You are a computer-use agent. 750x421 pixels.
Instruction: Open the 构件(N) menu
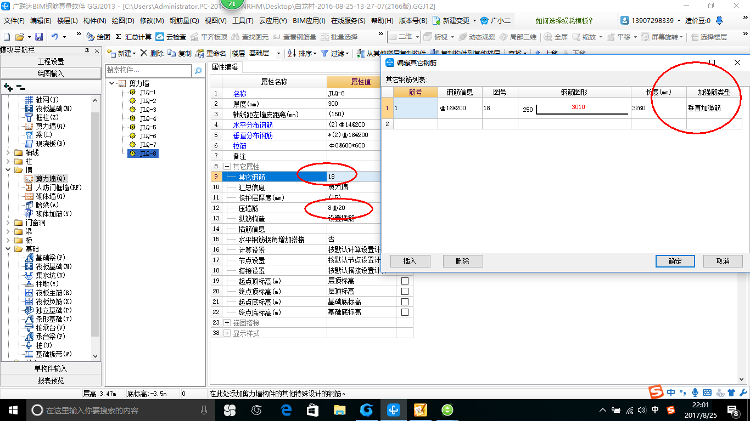tap(95, 21)
